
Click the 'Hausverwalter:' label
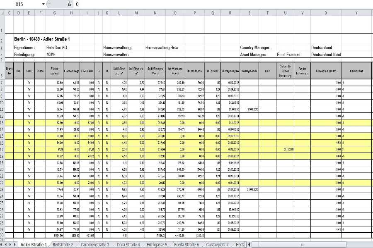pyautogui.click(x=116, y=55)
